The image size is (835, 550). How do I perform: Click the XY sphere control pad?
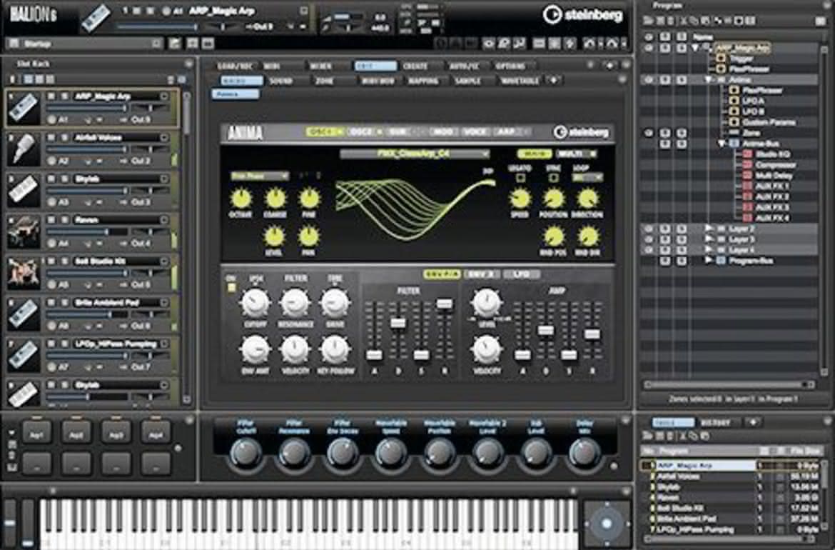pos(606,524)
